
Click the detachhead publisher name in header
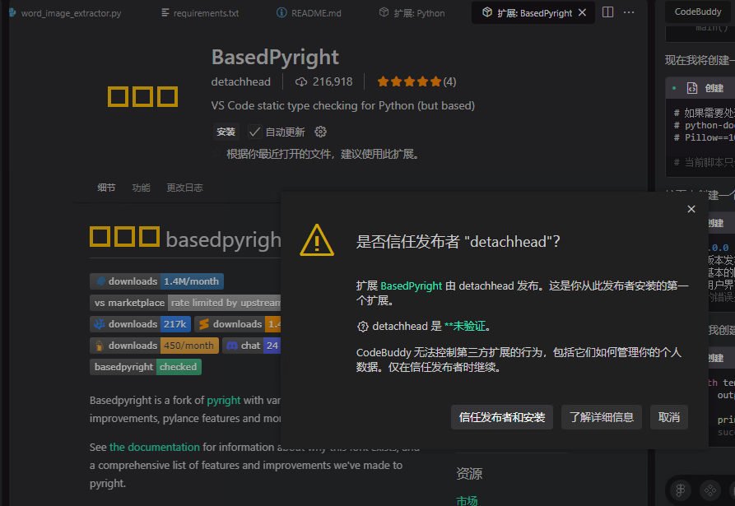(x=240, y=82)
